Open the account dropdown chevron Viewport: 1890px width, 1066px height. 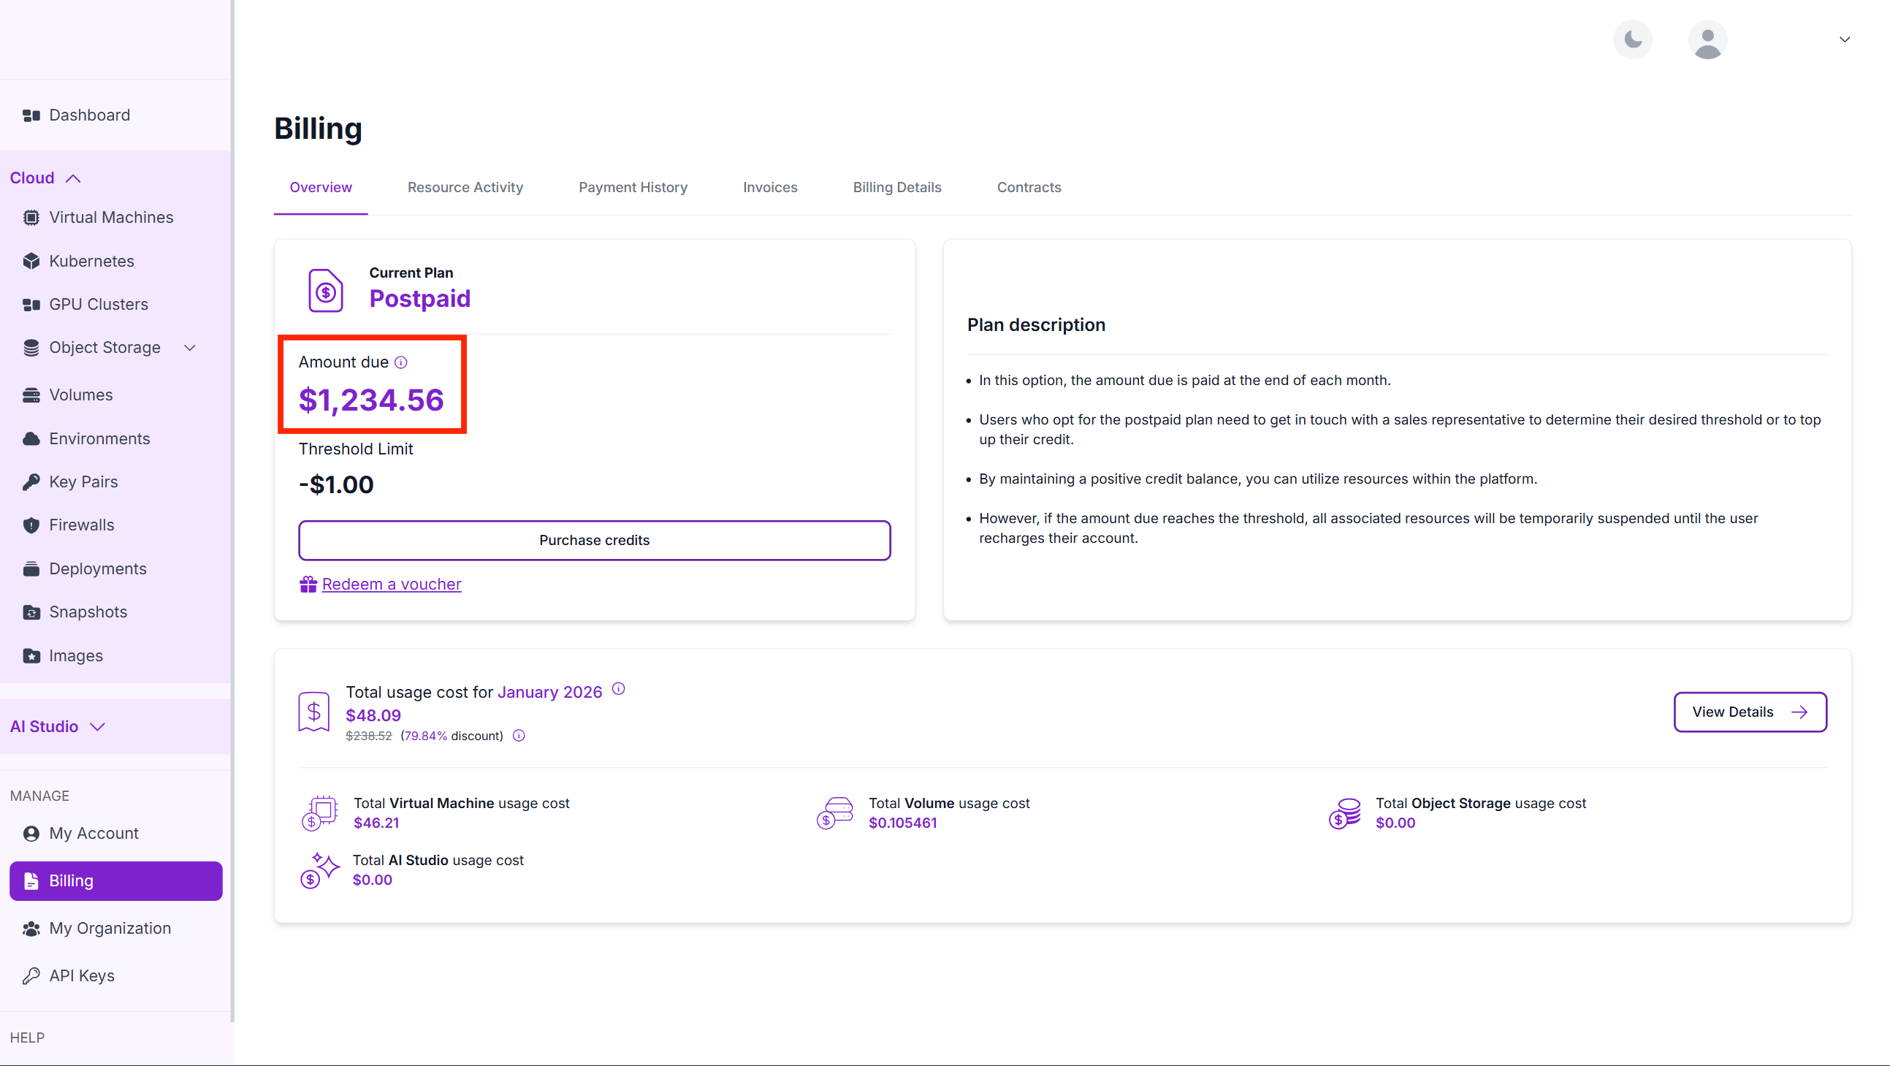(x=1845, y=39)
